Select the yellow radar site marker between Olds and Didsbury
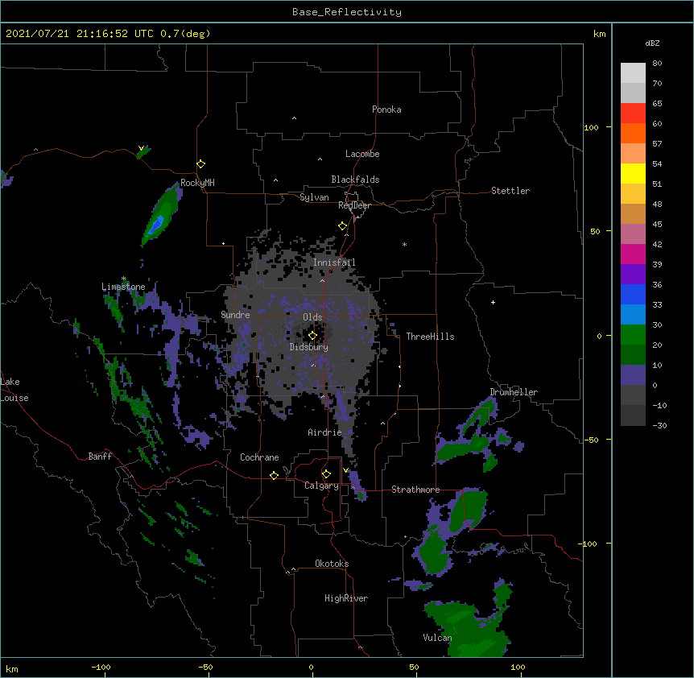Screen dimensions: 694x678 312,335
